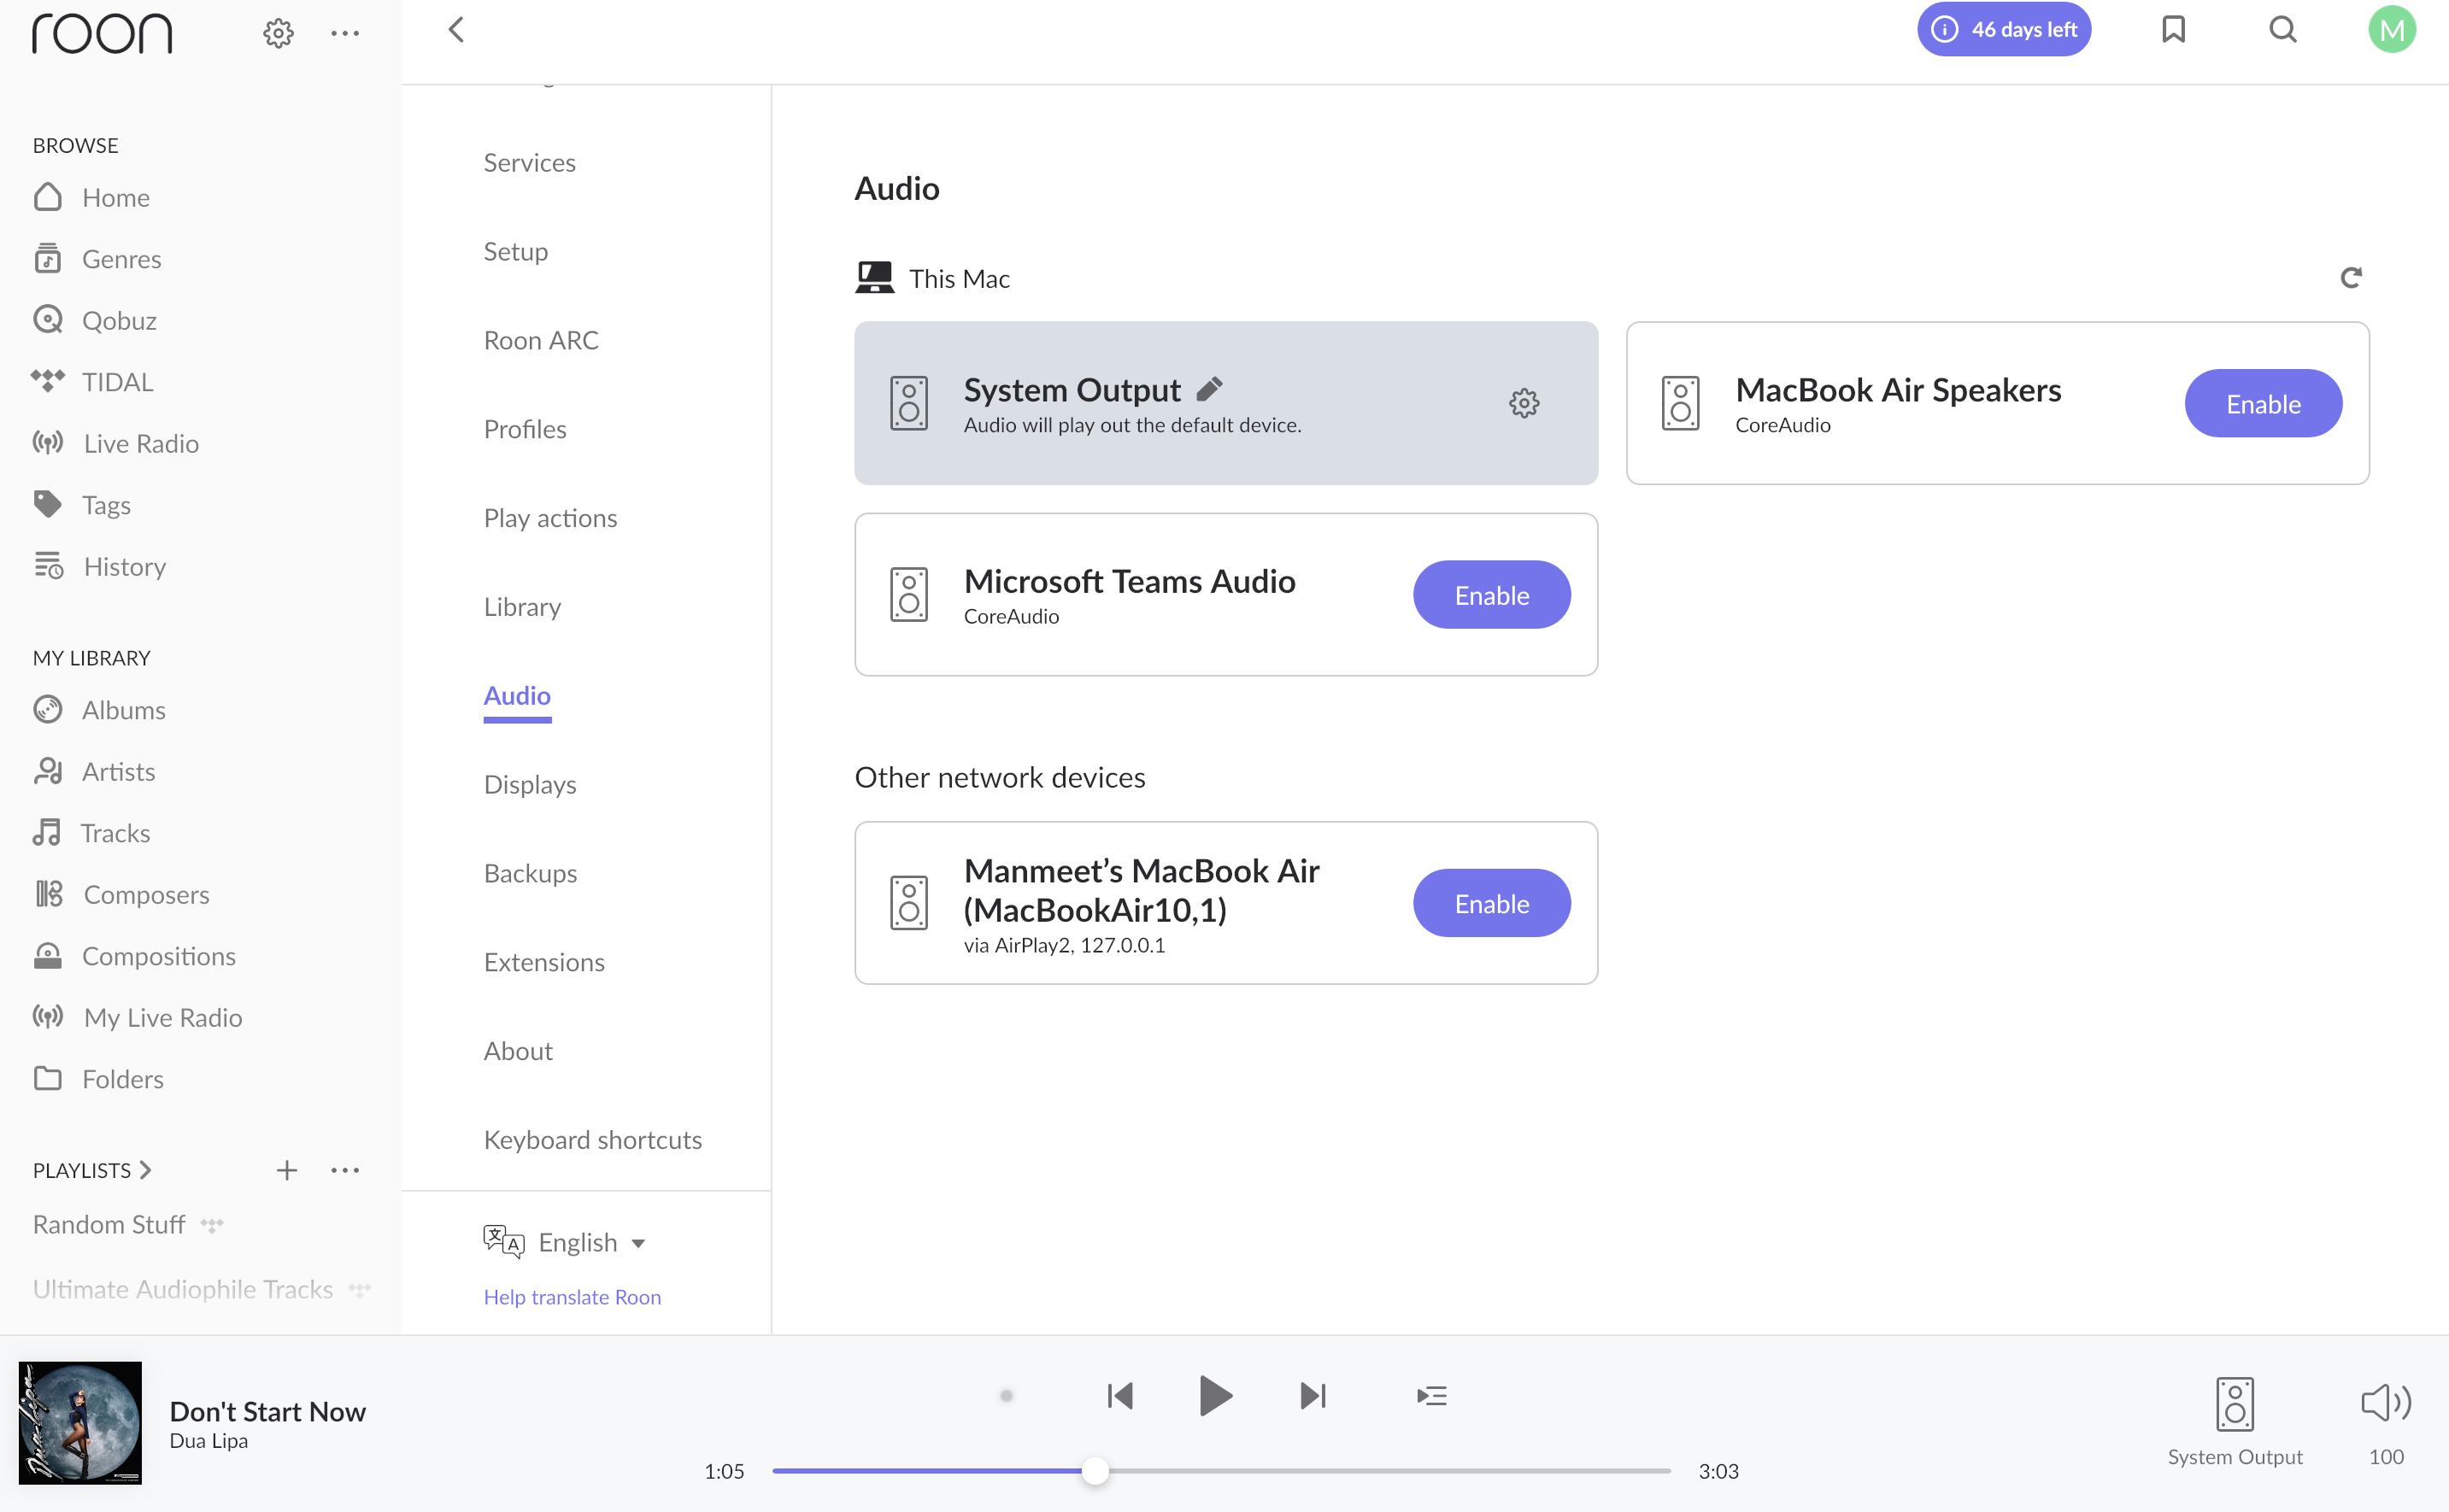Open Folders in My Library
Screen dimensions: 2449x1512
click(x=99, y=1079)
